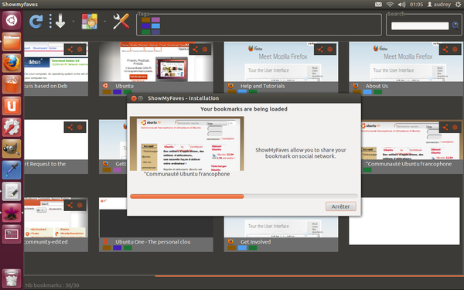
Task: Share the community-edited bookmark
Action: 70,205
